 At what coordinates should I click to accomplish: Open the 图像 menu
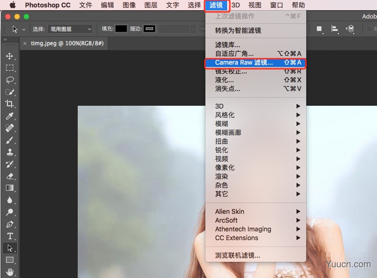pyautogui.click(x=129, y=5)
